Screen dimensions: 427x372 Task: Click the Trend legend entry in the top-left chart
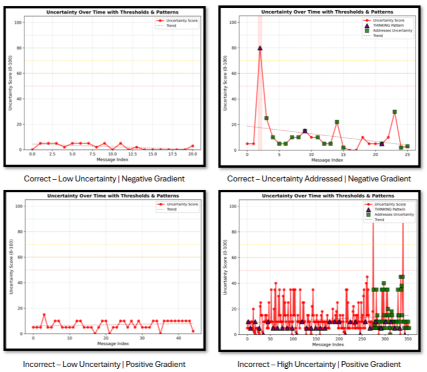[179, 26]
